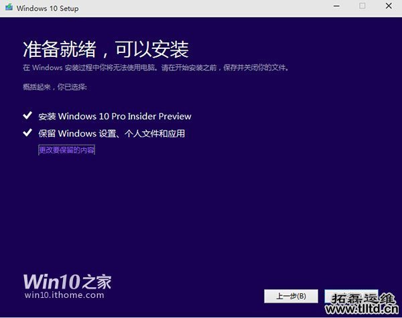Click the Windows 10 Setup title icon
The width and height of the screenshot is (402, 318).
(x=9, y=7)
